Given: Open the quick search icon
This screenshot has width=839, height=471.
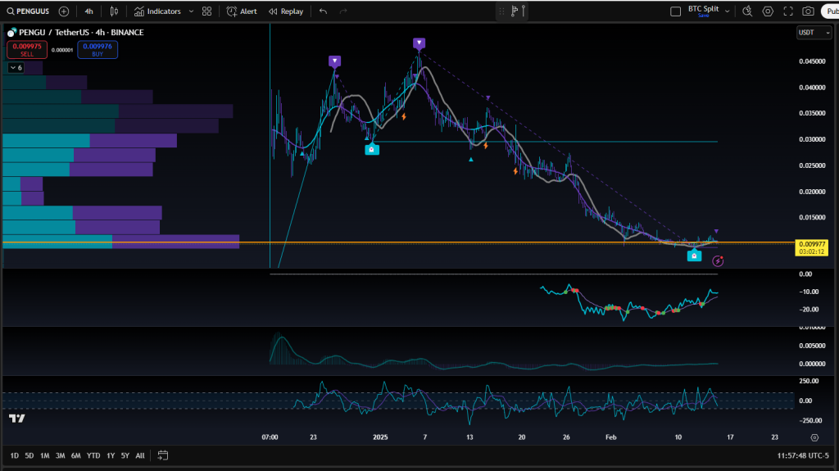Looking at the screenshot, I should (747, 11).
